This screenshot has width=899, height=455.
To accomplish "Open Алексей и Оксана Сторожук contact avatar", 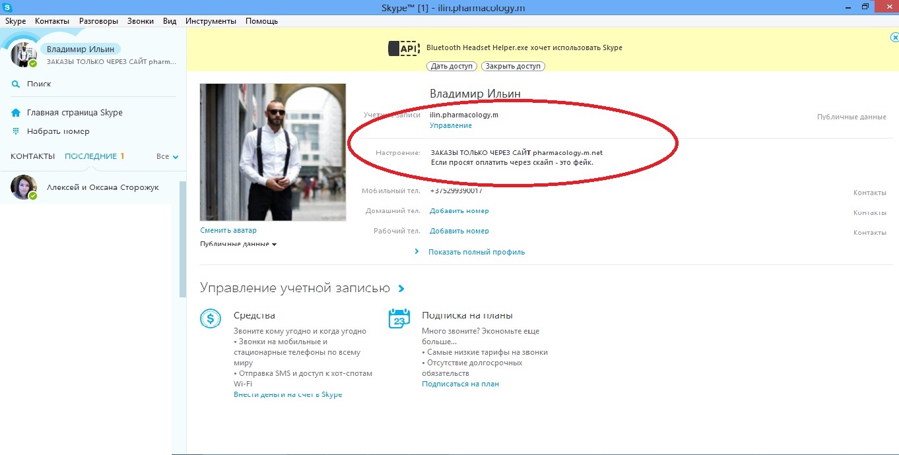I will (x=23, y=187).
